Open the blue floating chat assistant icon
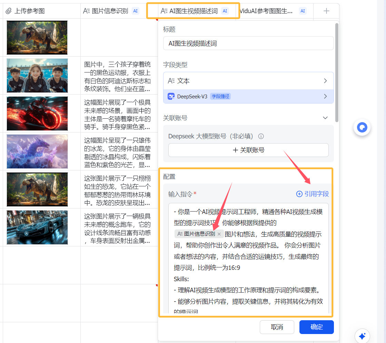The width and height of the screenshot is (386, 343). (x=362, y=128)
